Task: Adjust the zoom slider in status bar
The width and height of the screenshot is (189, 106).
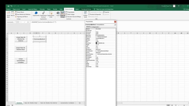Action: click(184, 105)
